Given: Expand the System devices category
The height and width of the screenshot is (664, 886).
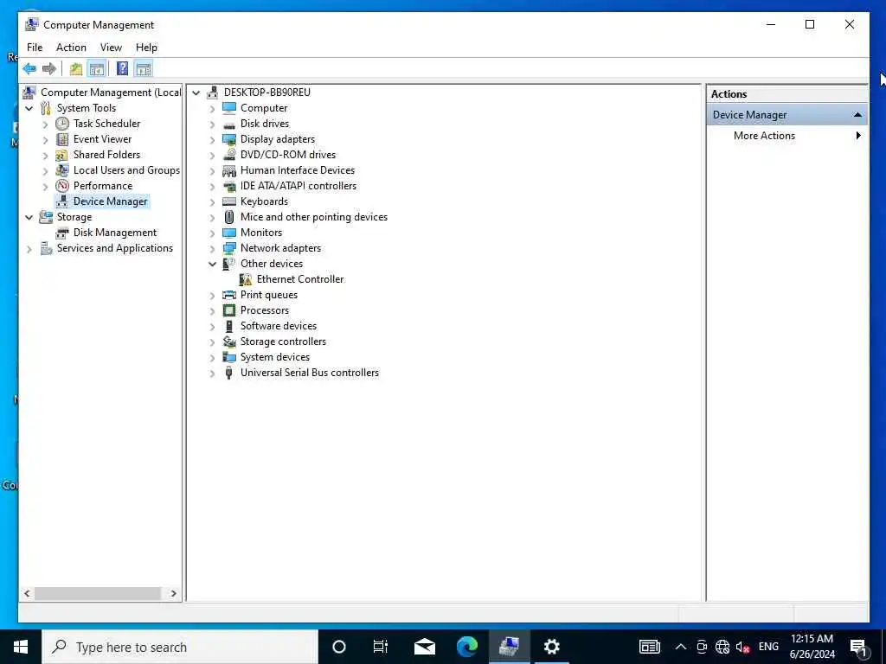Looking at the screenshot, I should click(x=213, y=357).
